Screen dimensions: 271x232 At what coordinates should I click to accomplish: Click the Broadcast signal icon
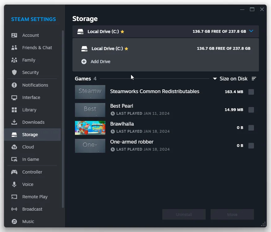(x=14, y=209)
